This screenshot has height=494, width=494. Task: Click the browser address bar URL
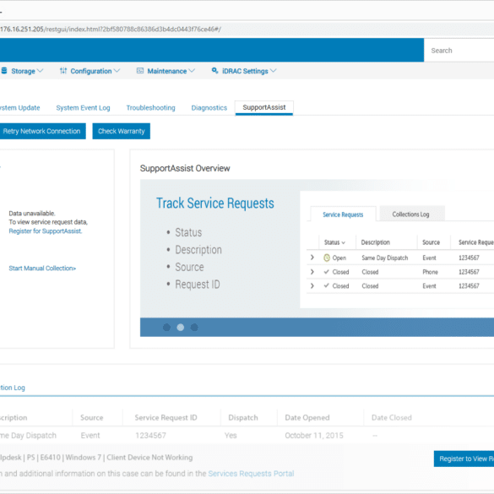pyautogui.click(x=111, y=30)
